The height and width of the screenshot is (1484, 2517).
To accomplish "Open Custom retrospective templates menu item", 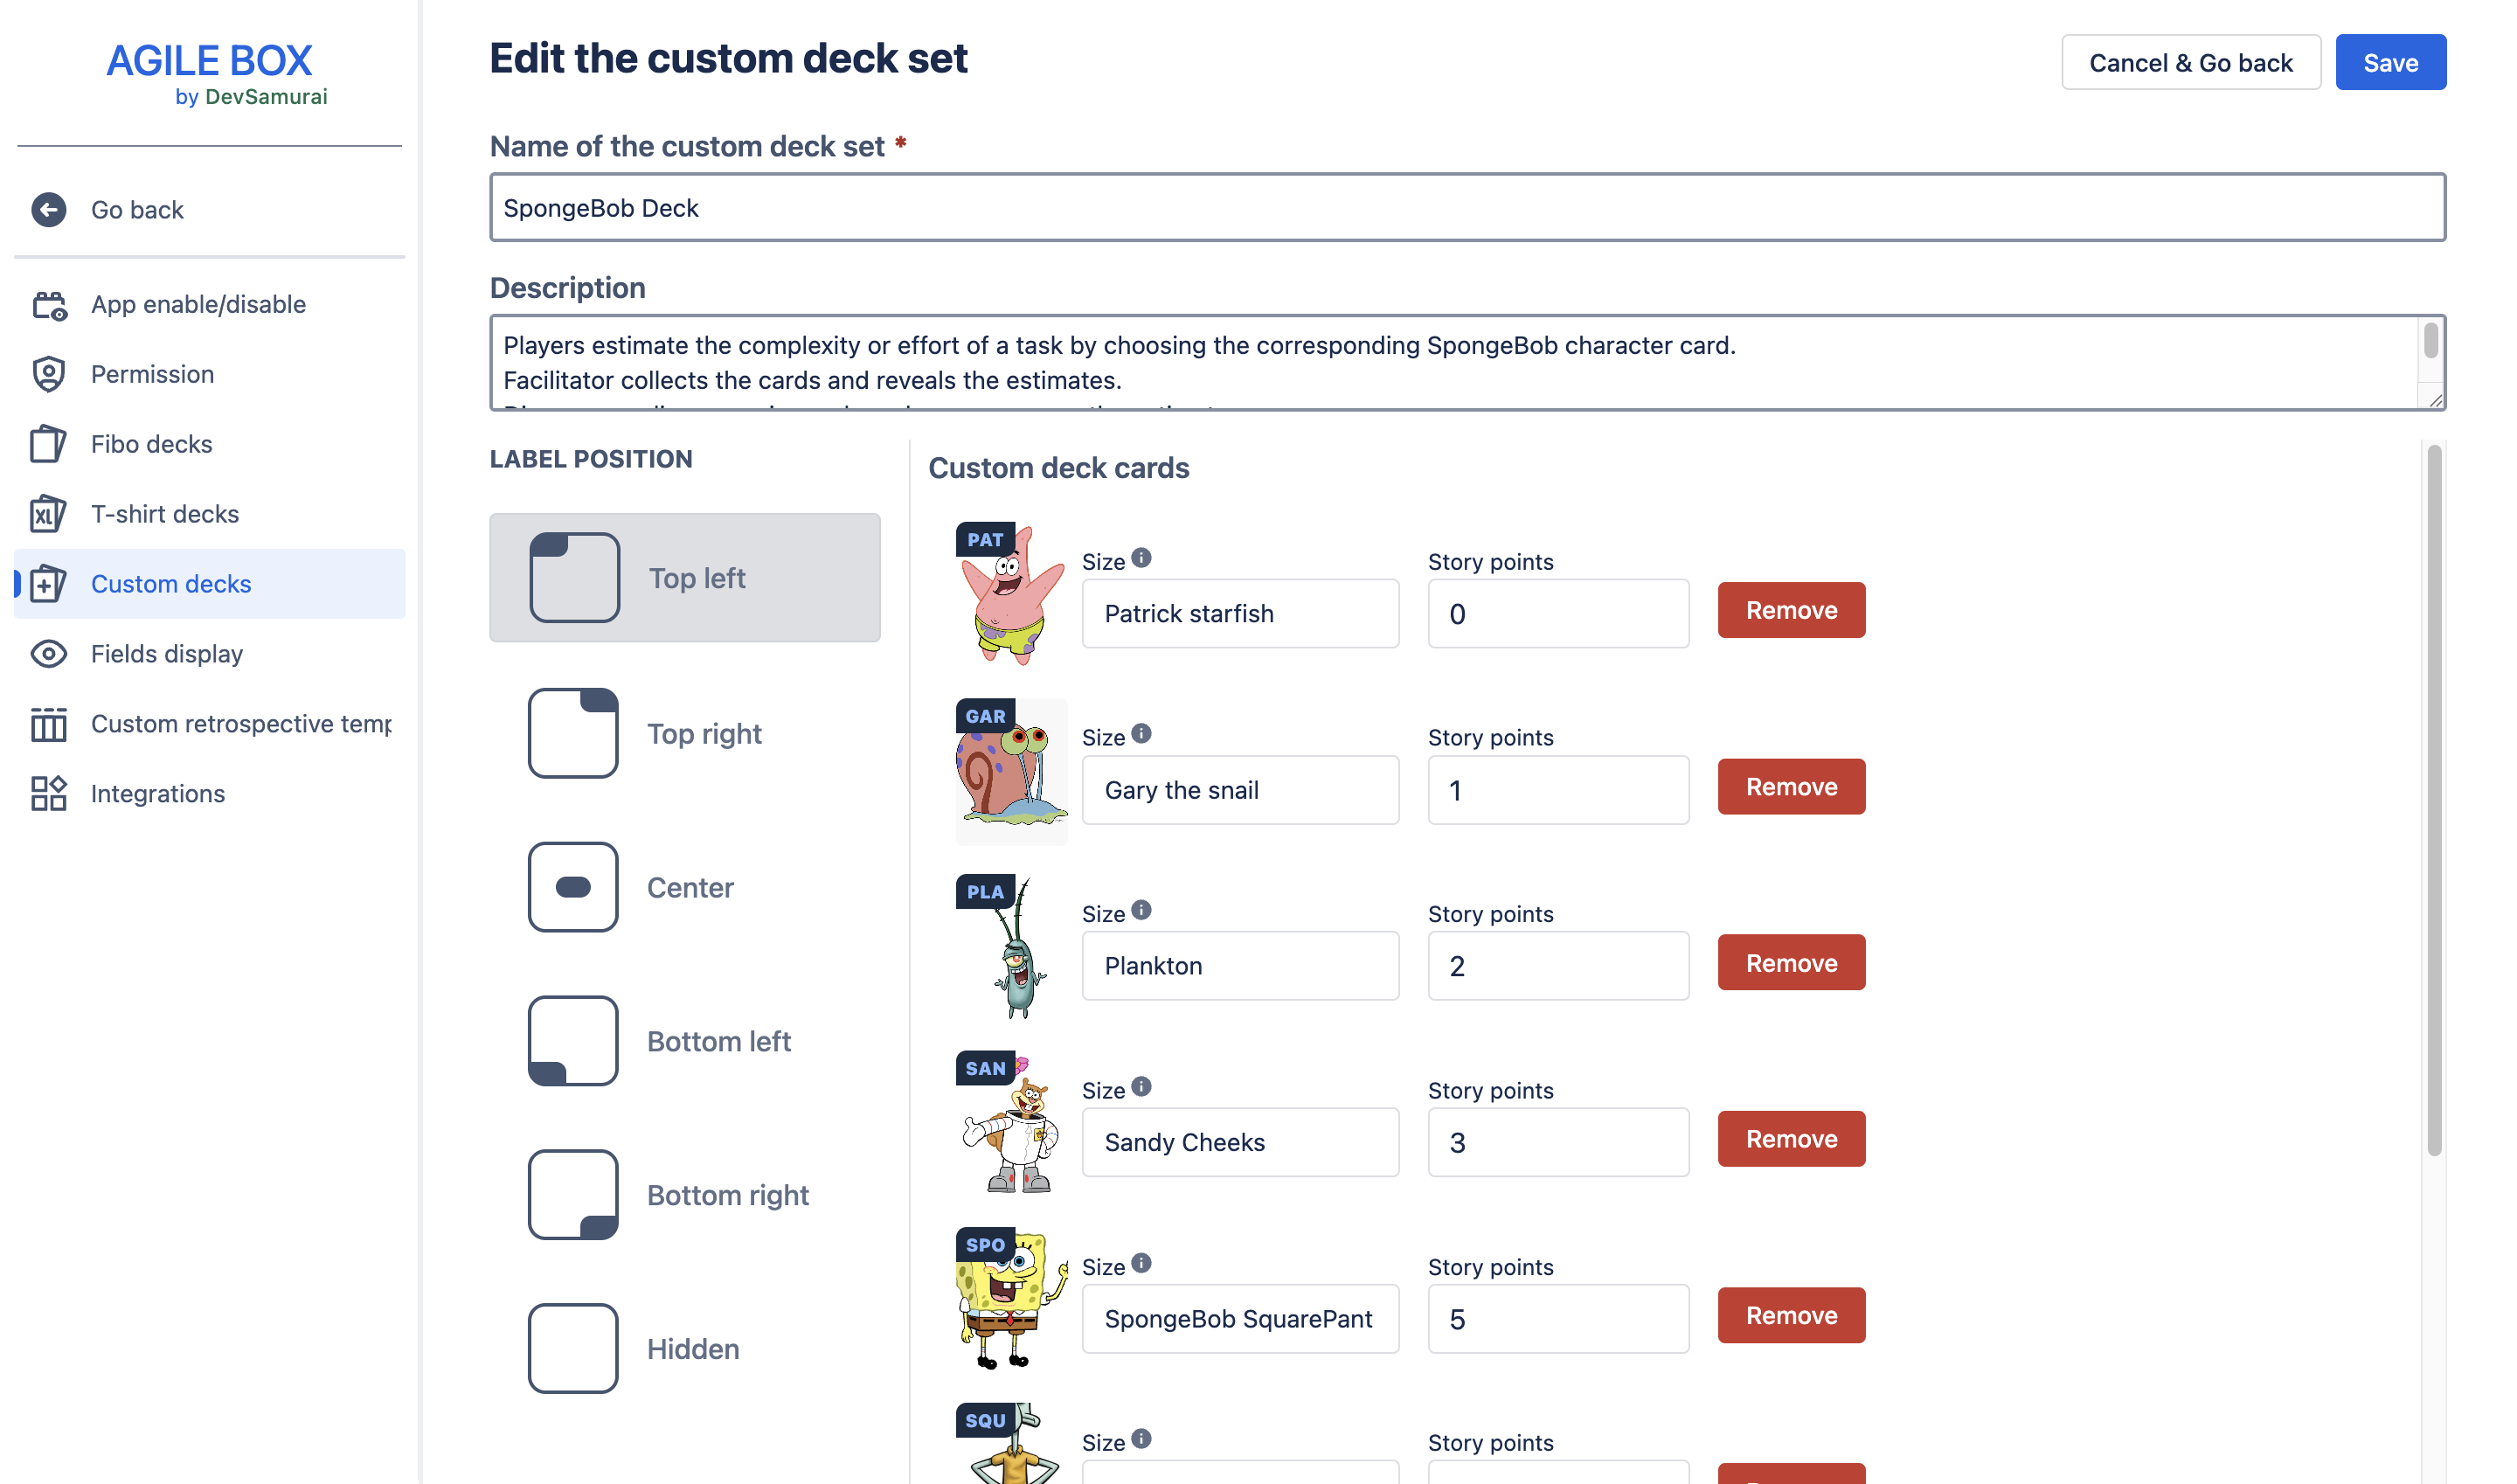I will tap(240, 724).
